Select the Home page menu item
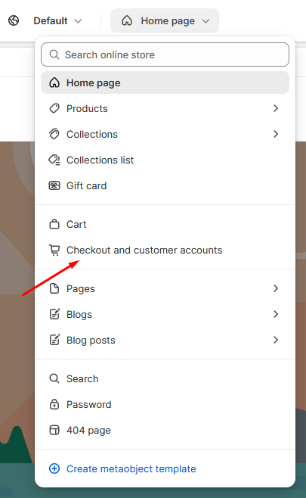Viewport: 306px width, 498px height. tap(165, 82)
